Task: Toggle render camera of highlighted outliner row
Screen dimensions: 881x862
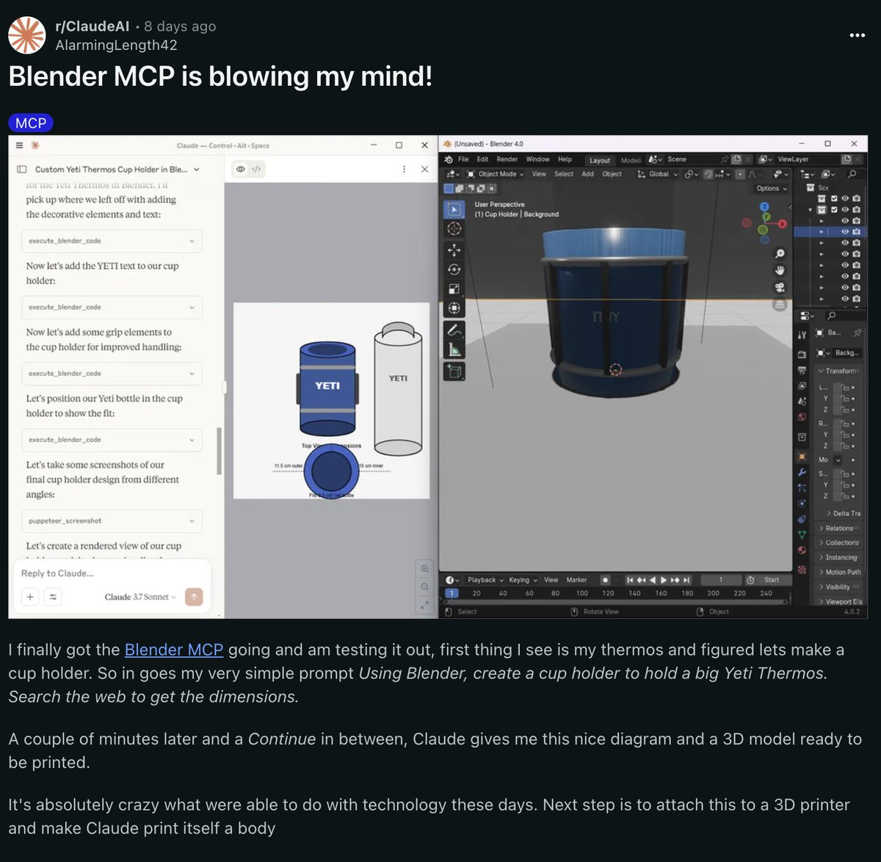Action: pyautogui.click(x=856, y=232)
